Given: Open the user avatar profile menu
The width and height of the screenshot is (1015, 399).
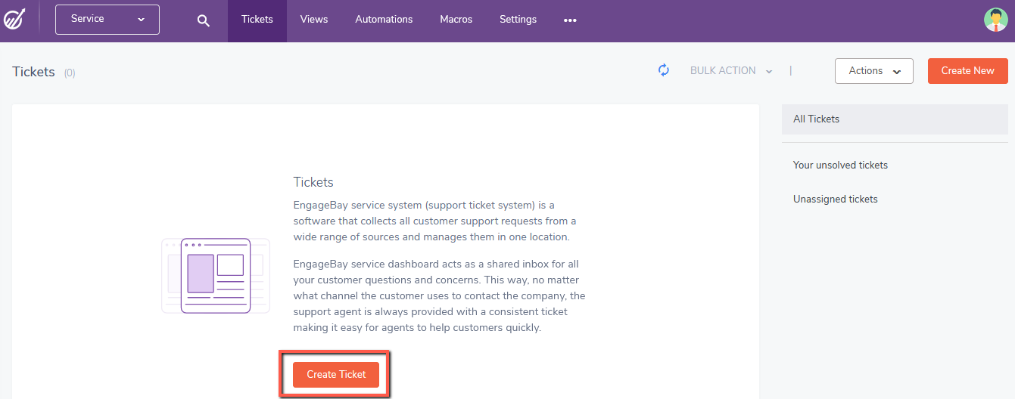Looking at the screenshot, I should click(995, 20).
